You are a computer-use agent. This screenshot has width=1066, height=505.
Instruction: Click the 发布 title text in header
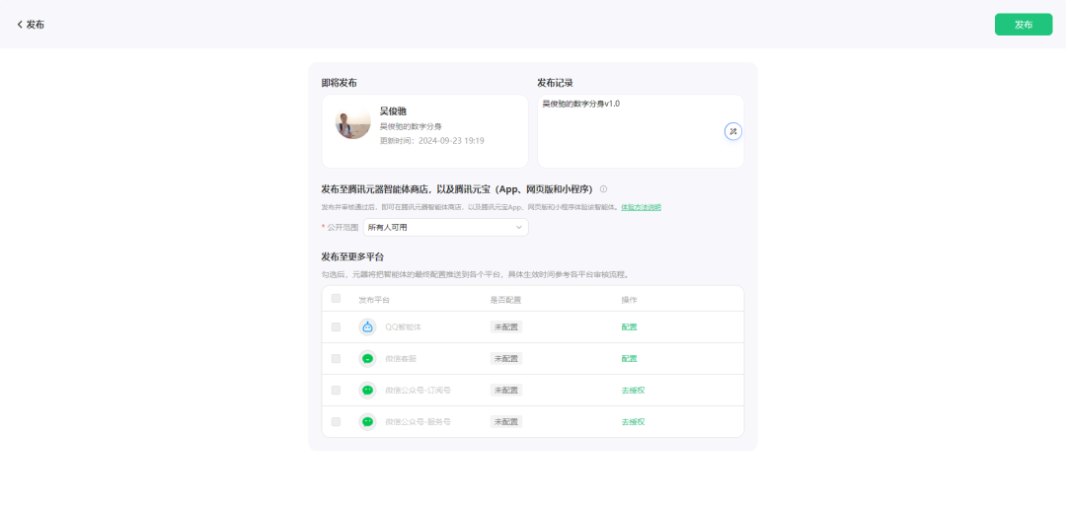click(36, 25)
